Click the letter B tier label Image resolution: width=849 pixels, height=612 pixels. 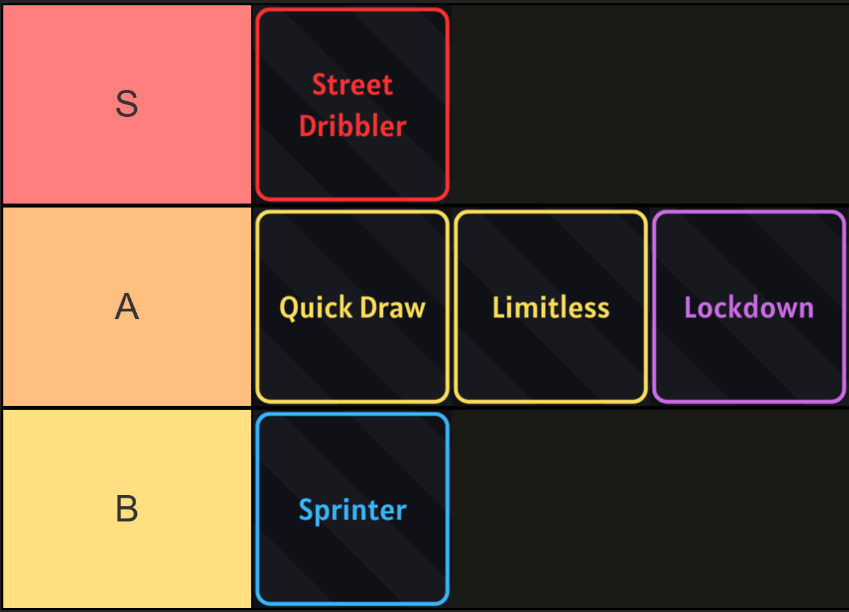coord(127,510)
